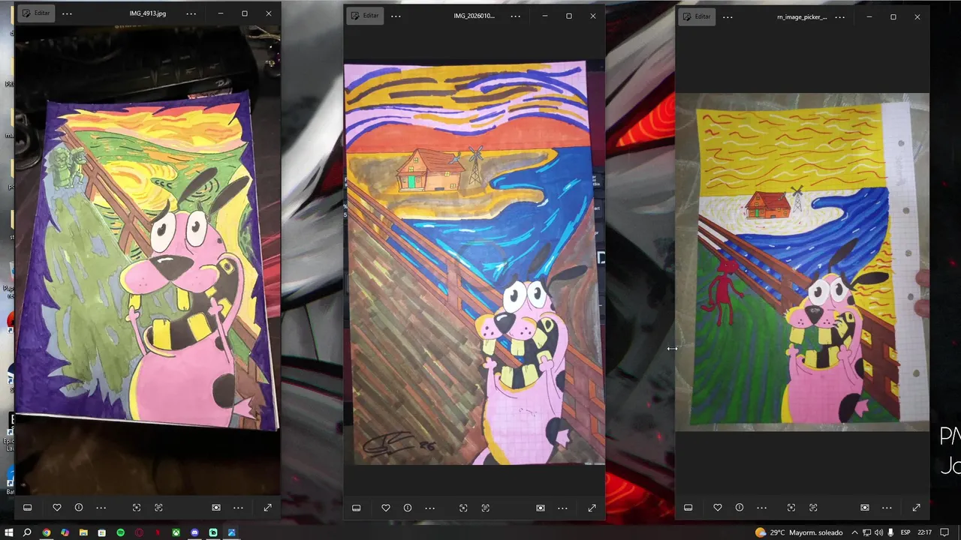Open More menu beside info icon, IMG_2026010 window

tap(429, 508)
